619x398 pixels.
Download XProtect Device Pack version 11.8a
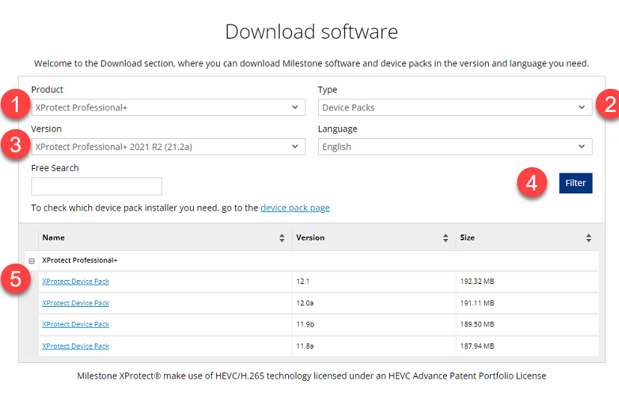76,346
